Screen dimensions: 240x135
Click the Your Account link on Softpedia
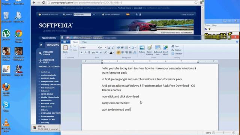188,15
